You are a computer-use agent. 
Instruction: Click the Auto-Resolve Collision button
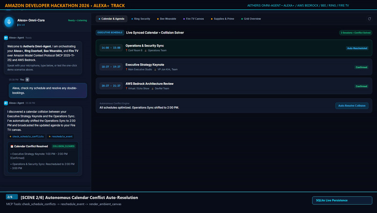coord(352,106)
